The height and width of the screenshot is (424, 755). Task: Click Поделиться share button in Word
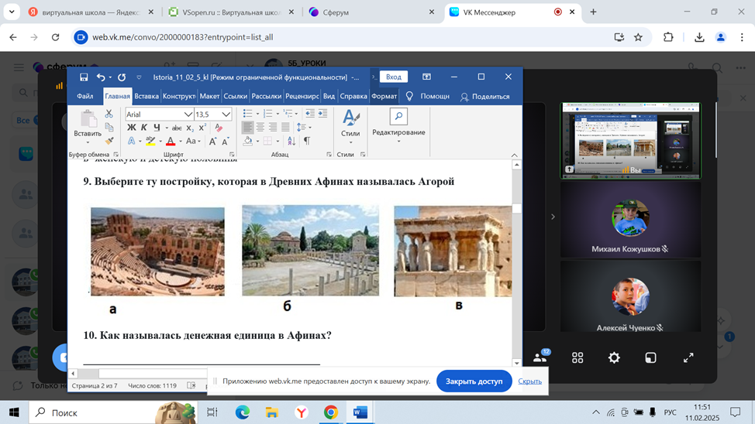485,97
